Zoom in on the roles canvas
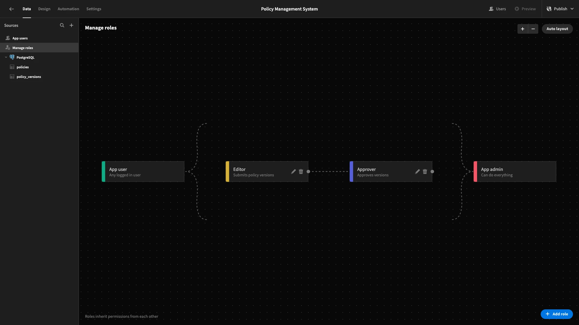The height and width of the screenshot is (325, 579). [x=523, y=29]
